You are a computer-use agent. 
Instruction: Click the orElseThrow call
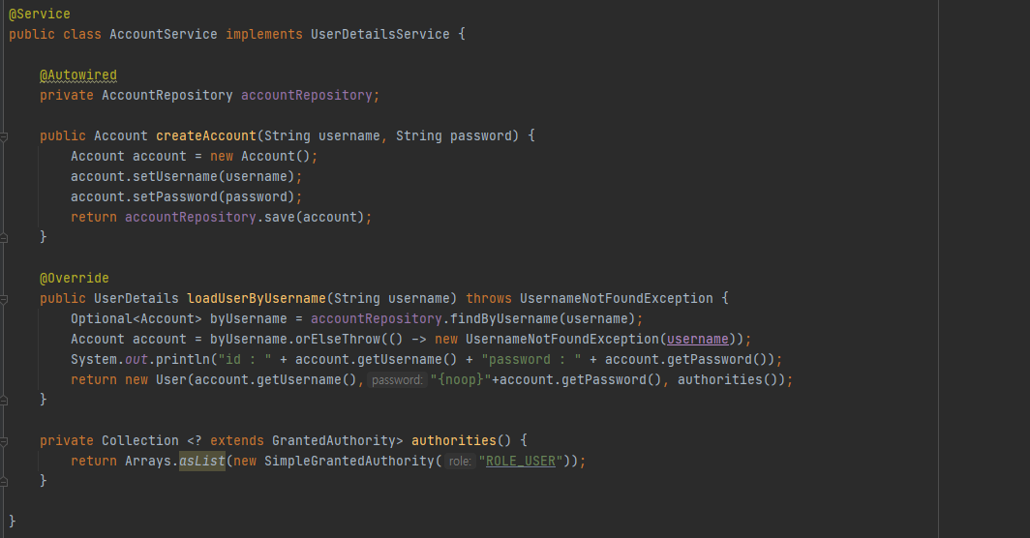[338, 339]
